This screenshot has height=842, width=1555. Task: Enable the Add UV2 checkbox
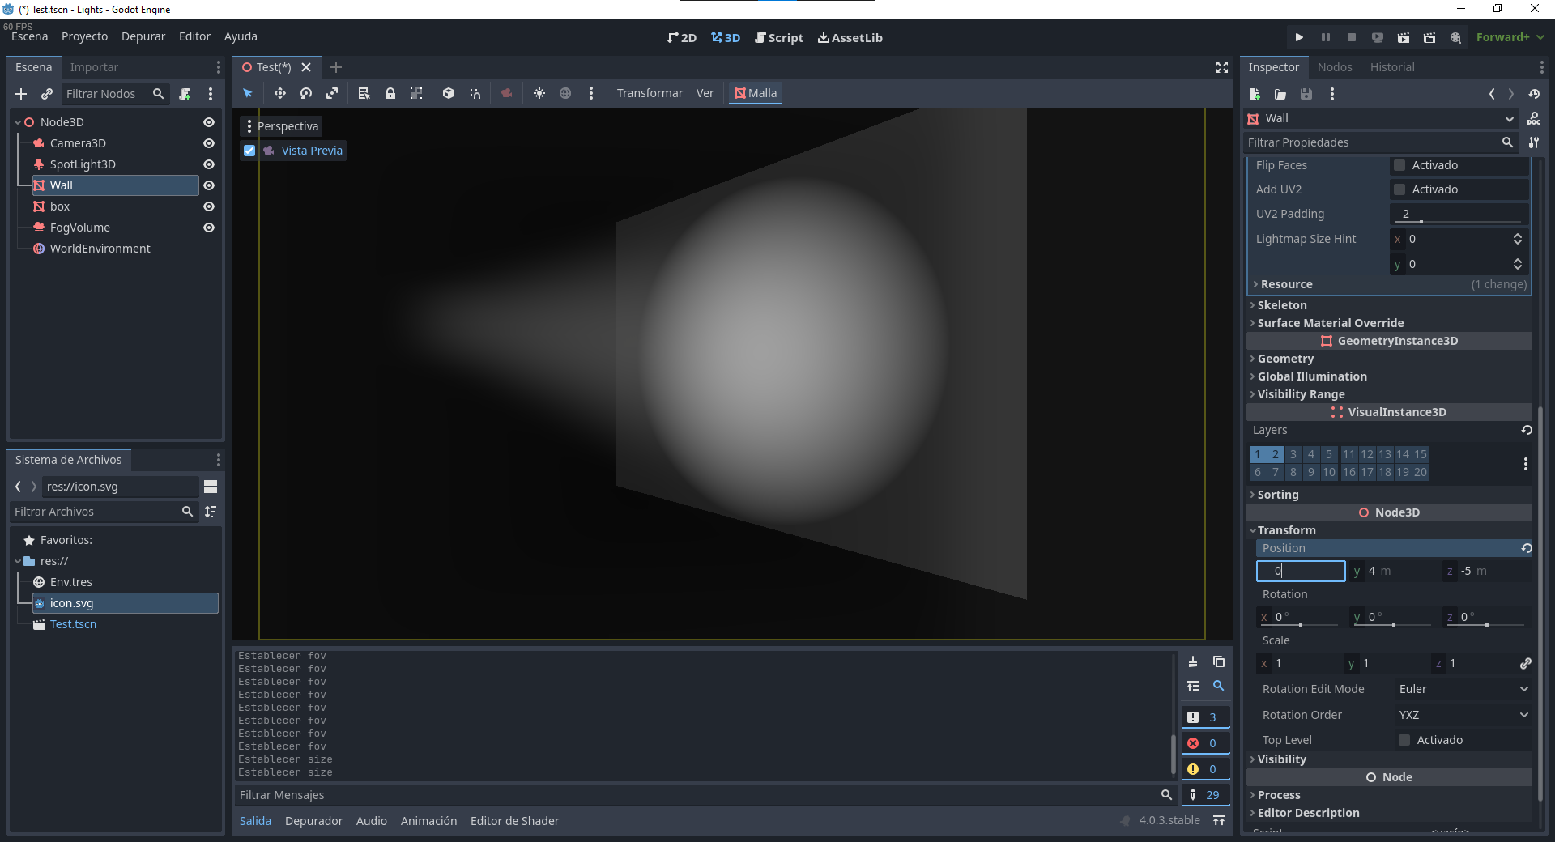point(1399,189)
